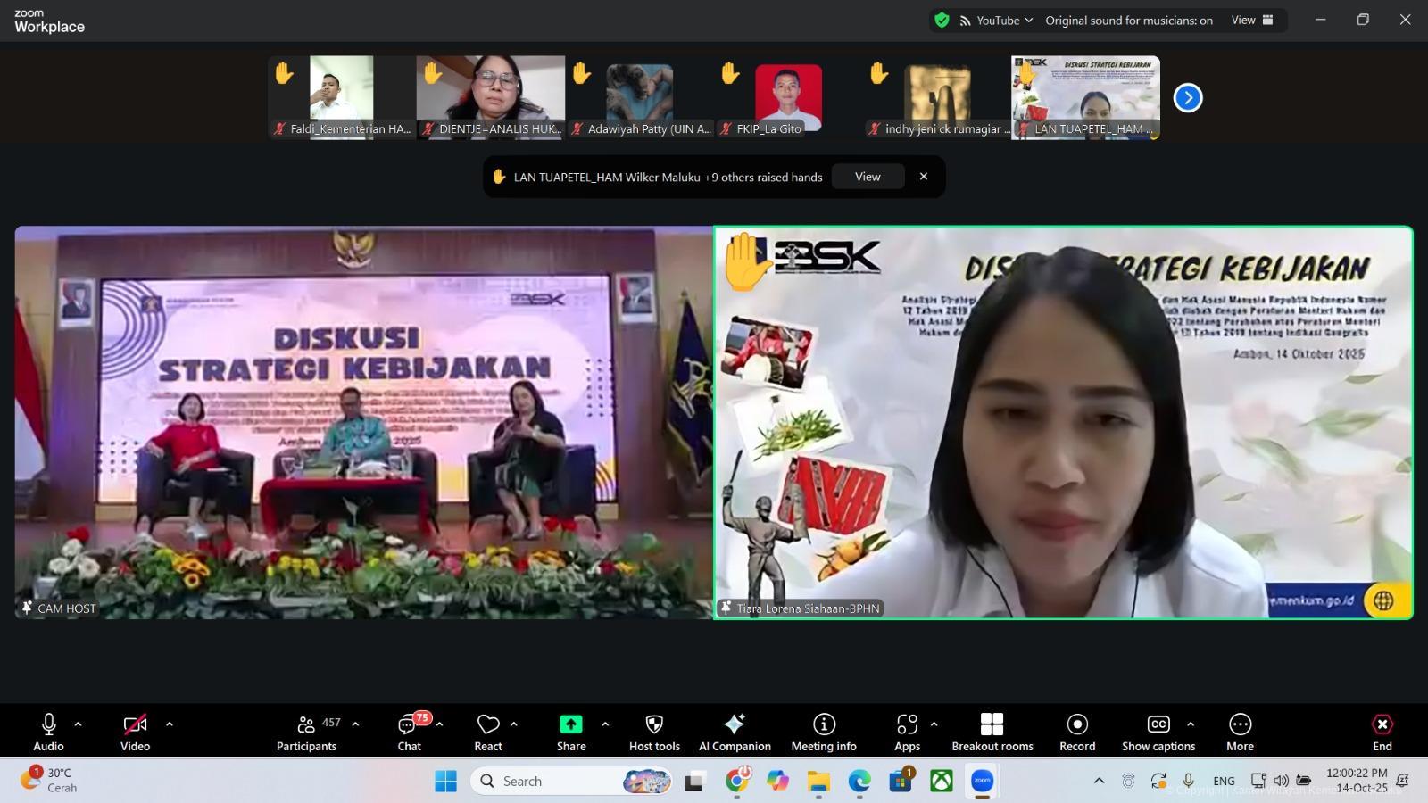
Task: Show next participants with the blue arrow
Action: click(1188, 98)
